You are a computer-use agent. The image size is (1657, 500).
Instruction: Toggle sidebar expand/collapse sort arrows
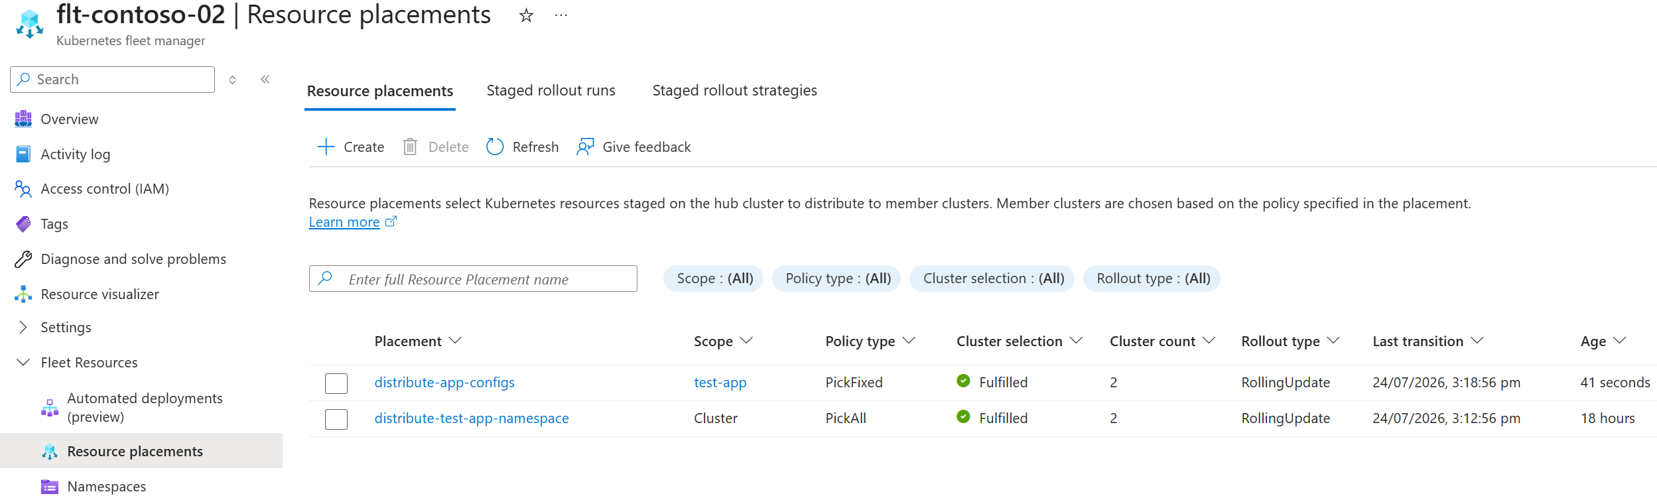(x=233, y=80)
